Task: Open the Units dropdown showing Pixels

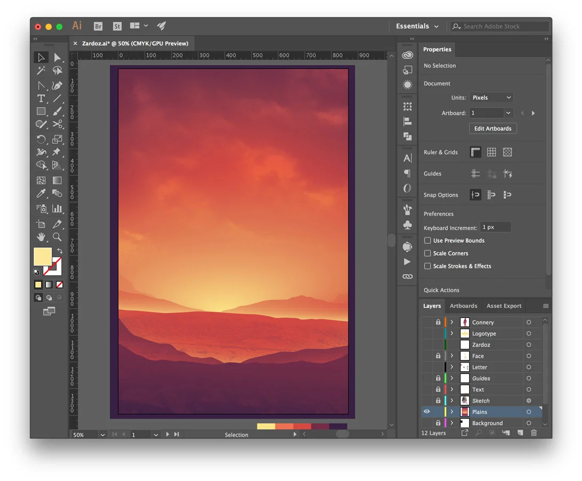Action: [491, 97]
